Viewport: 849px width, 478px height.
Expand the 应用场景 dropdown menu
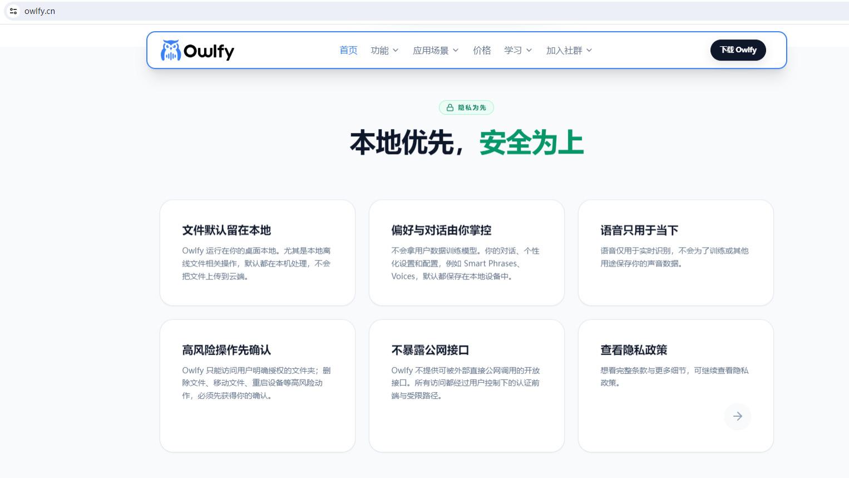(436, 50)
